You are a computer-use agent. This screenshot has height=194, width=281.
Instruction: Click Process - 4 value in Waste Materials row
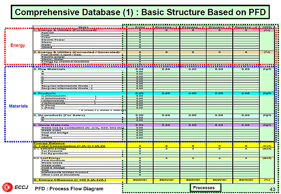coord(246,125)
